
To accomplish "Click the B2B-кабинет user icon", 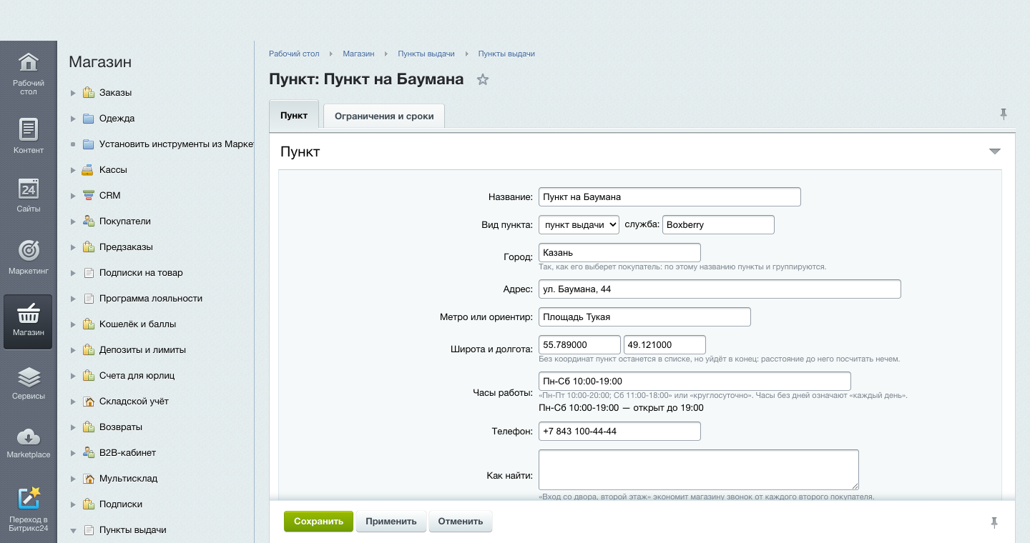I will pyautogui.click(x=88, y=453).
